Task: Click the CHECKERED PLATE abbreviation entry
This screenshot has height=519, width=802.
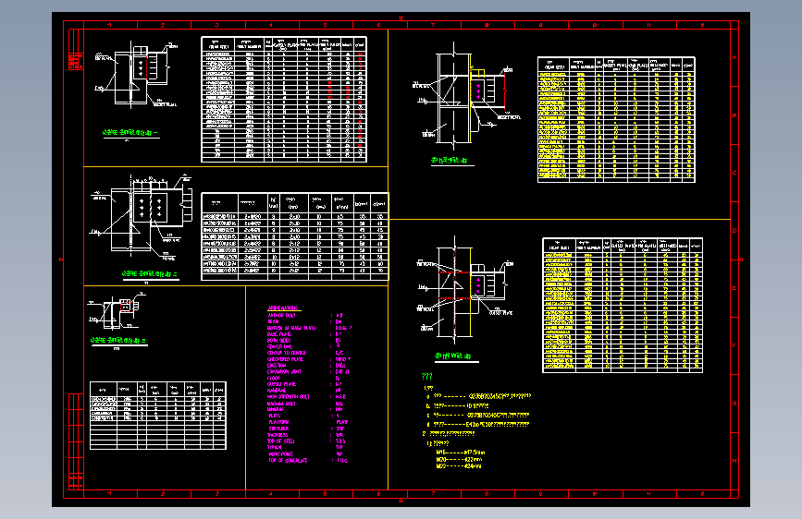Action: click(308, 359)
